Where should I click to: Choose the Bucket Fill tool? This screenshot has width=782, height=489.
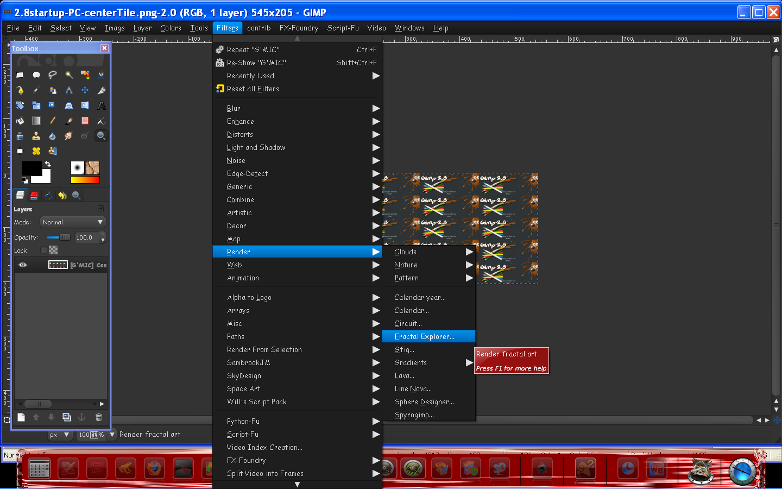pos(20,121)
